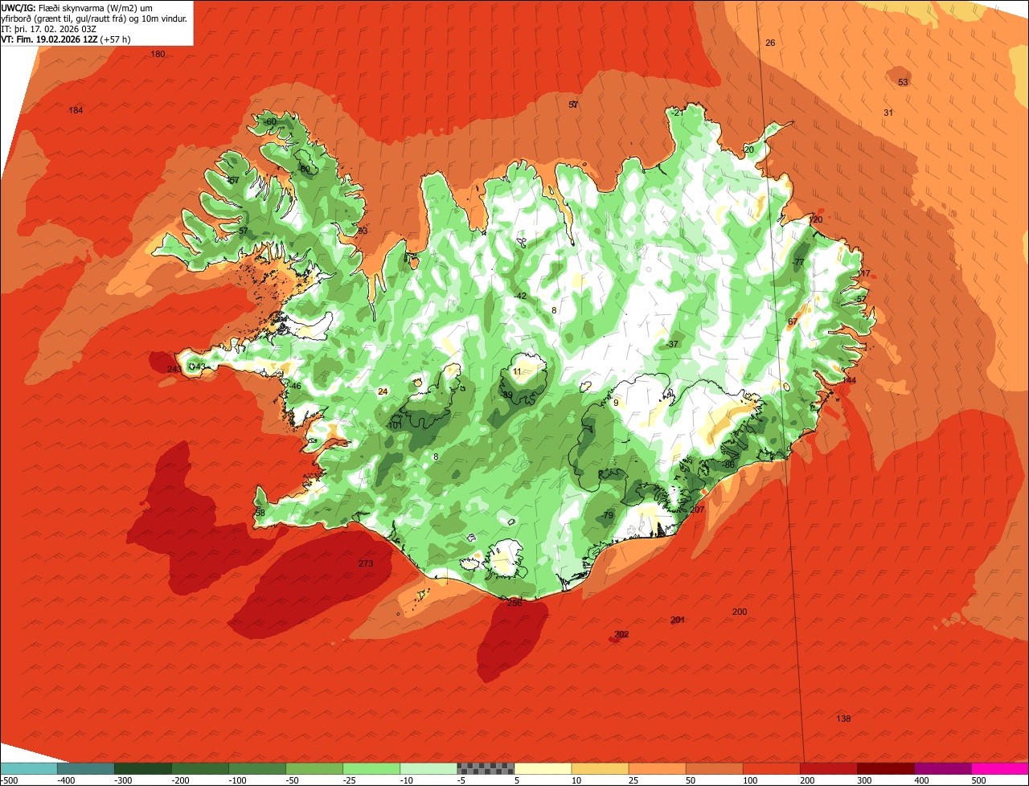Click the value 243 off Snæfellsnes
This screenshot has width=1029, height=786.
(174, 369)
